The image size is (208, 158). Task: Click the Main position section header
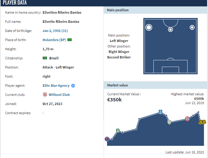118,10
